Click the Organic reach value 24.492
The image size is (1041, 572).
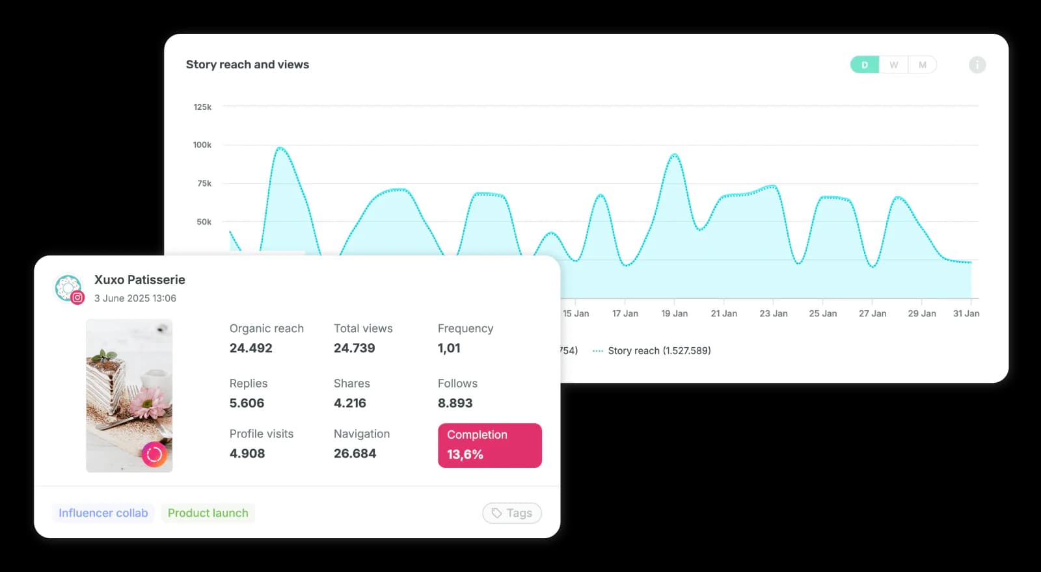pos(251,348)
